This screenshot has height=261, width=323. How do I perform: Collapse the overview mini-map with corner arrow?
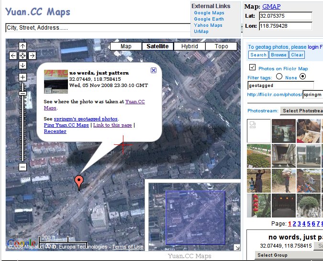coord(237,247)
